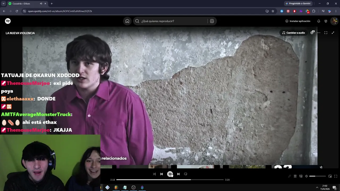Expand the video to full screen view
Viewport: 340px width, 191px height.
point(326,33)
